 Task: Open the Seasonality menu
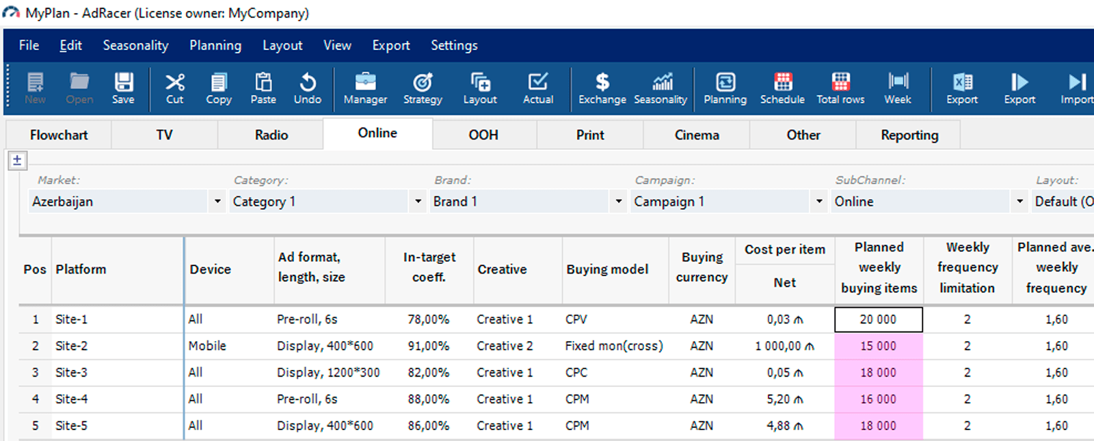135,45
